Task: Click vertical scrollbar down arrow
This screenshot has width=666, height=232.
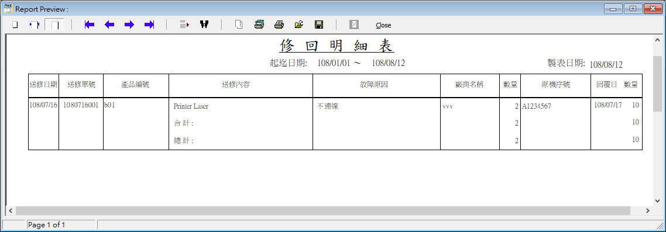Action: tap(657, 202)
